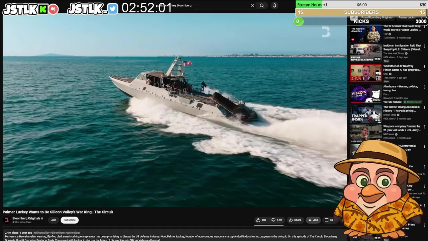Click the SUBSCRIBERS goal bar in overlay
The width and height of the screenshot is (428, 241).
tap(361, 12)
